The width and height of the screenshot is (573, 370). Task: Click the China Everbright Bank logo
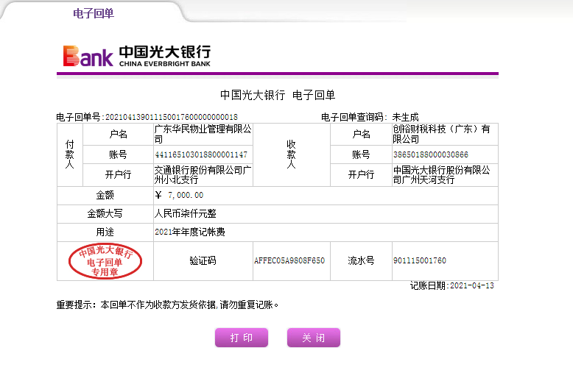137,56
